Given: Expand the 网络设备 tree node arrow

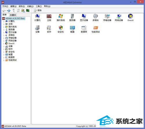Looking at the screenshot, I should [4, 41].
